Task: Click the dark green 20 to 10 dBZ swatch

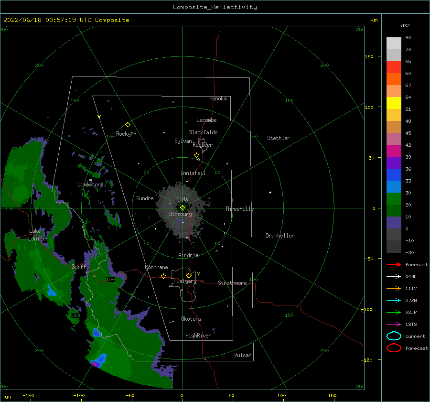Action: pos(394,211)
